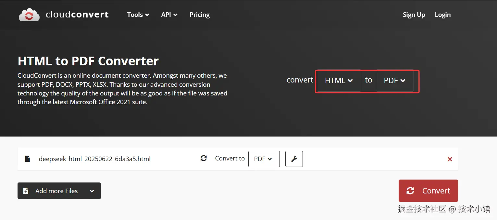Click the Add more Files button
This screenshot has width=497, height=220.
[59, 191]
